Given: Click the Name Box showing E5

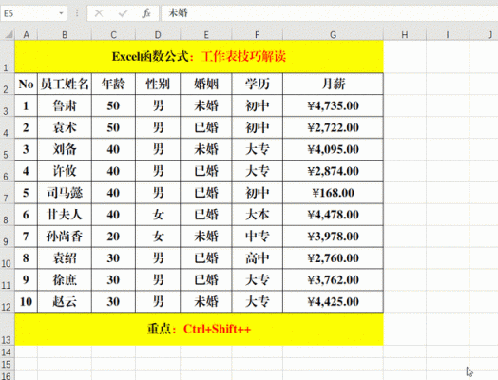Looking at the screenshot, I should point(33,13).
